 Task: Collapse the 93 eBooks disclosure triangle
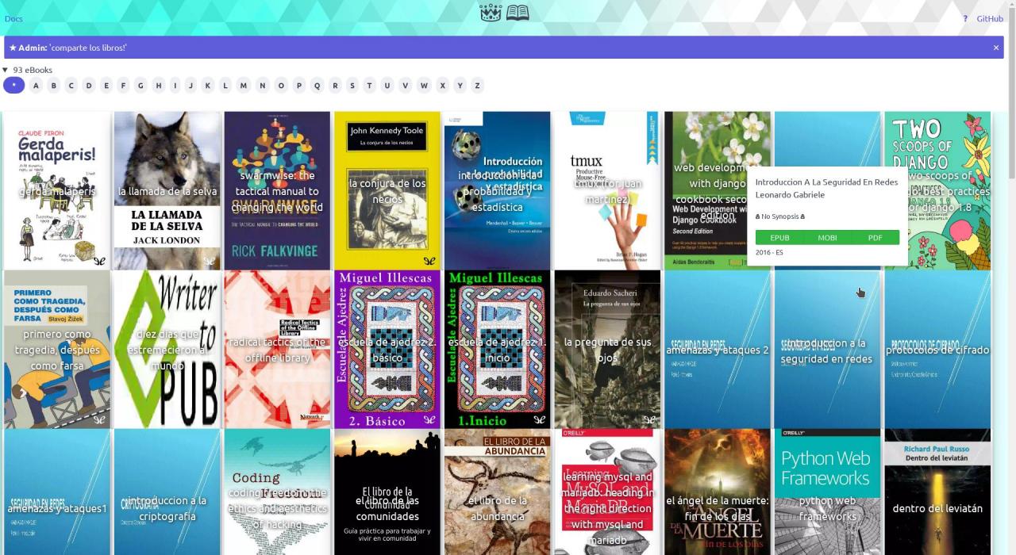pyautogui.click(x=6, y=70)
